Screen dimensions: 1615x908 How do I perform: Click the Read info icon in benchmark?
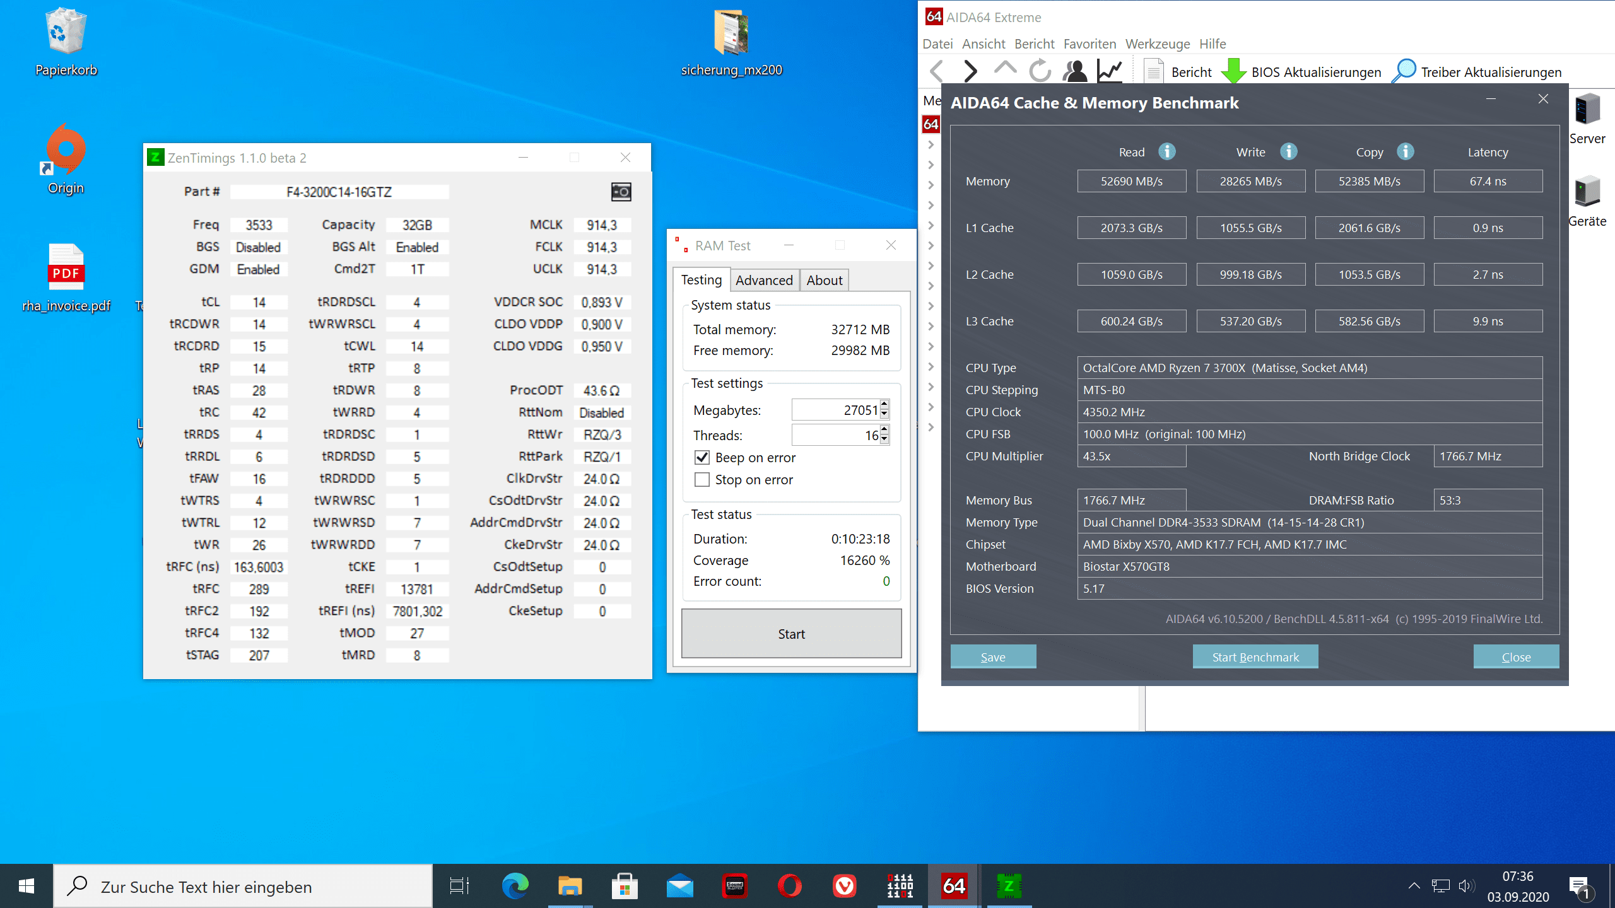1167,152
